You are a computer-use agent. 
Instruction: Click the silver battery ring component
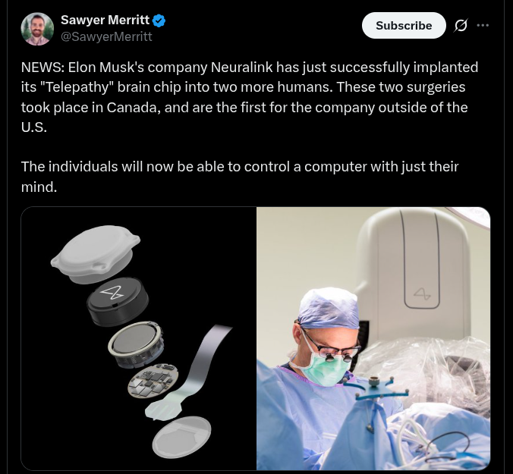click(x=136, y=344)
